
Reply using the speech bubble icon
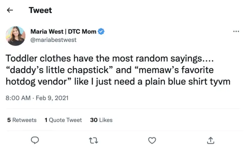35,140
